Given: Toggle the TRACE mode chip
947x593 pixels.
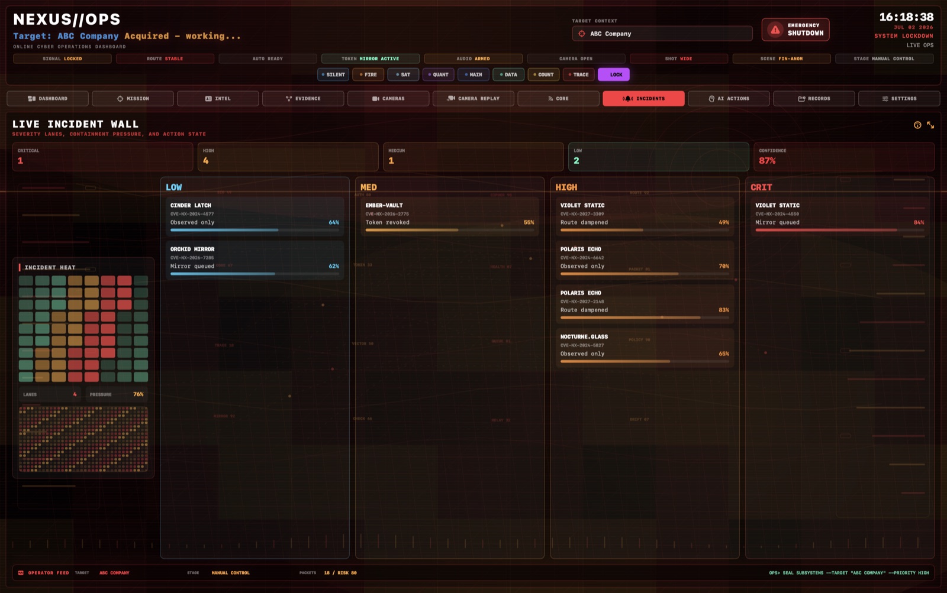Looking at the screenshot, I should (579, 74).
